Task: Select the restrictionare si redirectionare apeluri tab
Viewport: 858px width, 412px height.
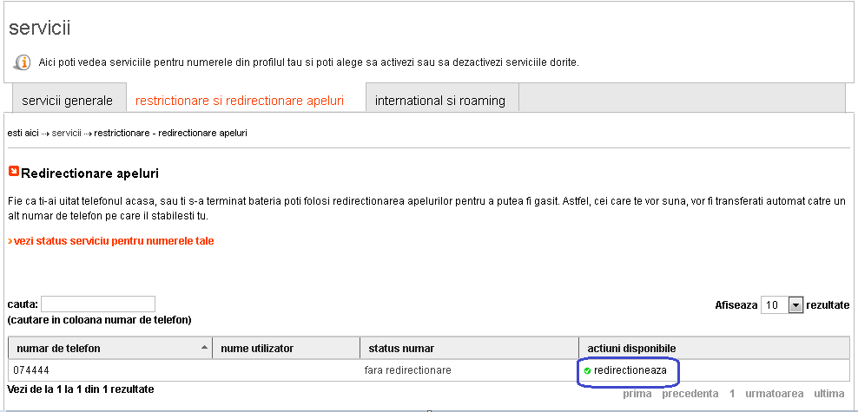Action: (x=240, y=101)
